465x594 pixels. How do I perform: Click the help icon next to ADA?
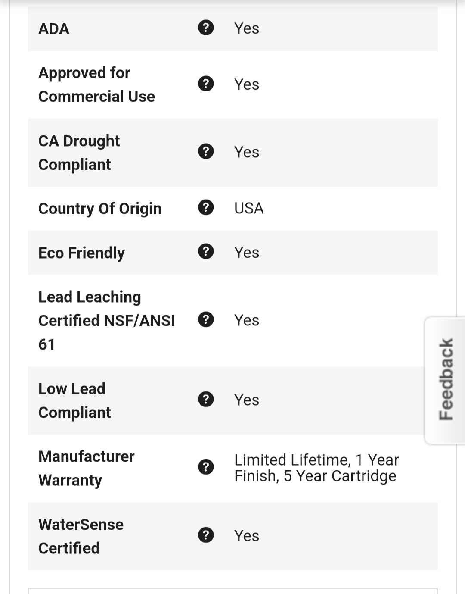[x=206, y=28]
